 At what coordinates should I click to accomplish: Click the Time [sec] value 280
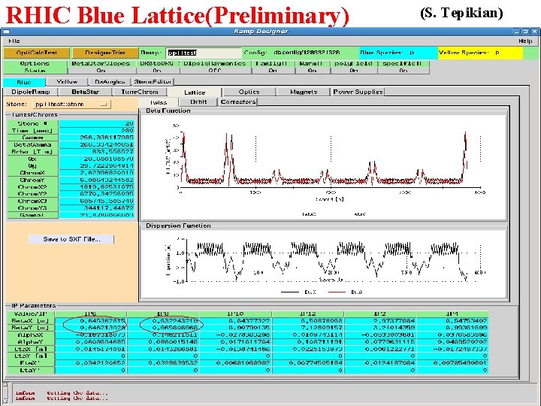97,131
